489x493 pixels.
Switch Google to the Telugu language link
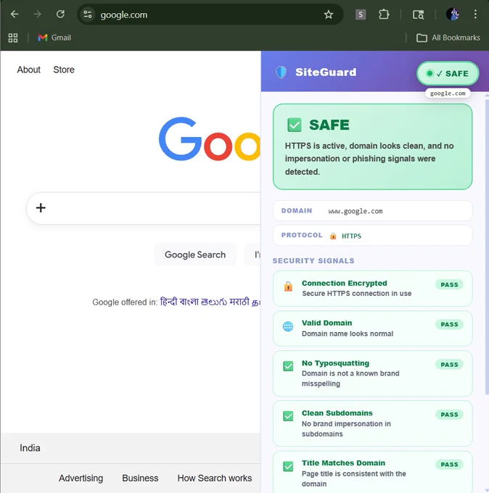click(214, 302)
